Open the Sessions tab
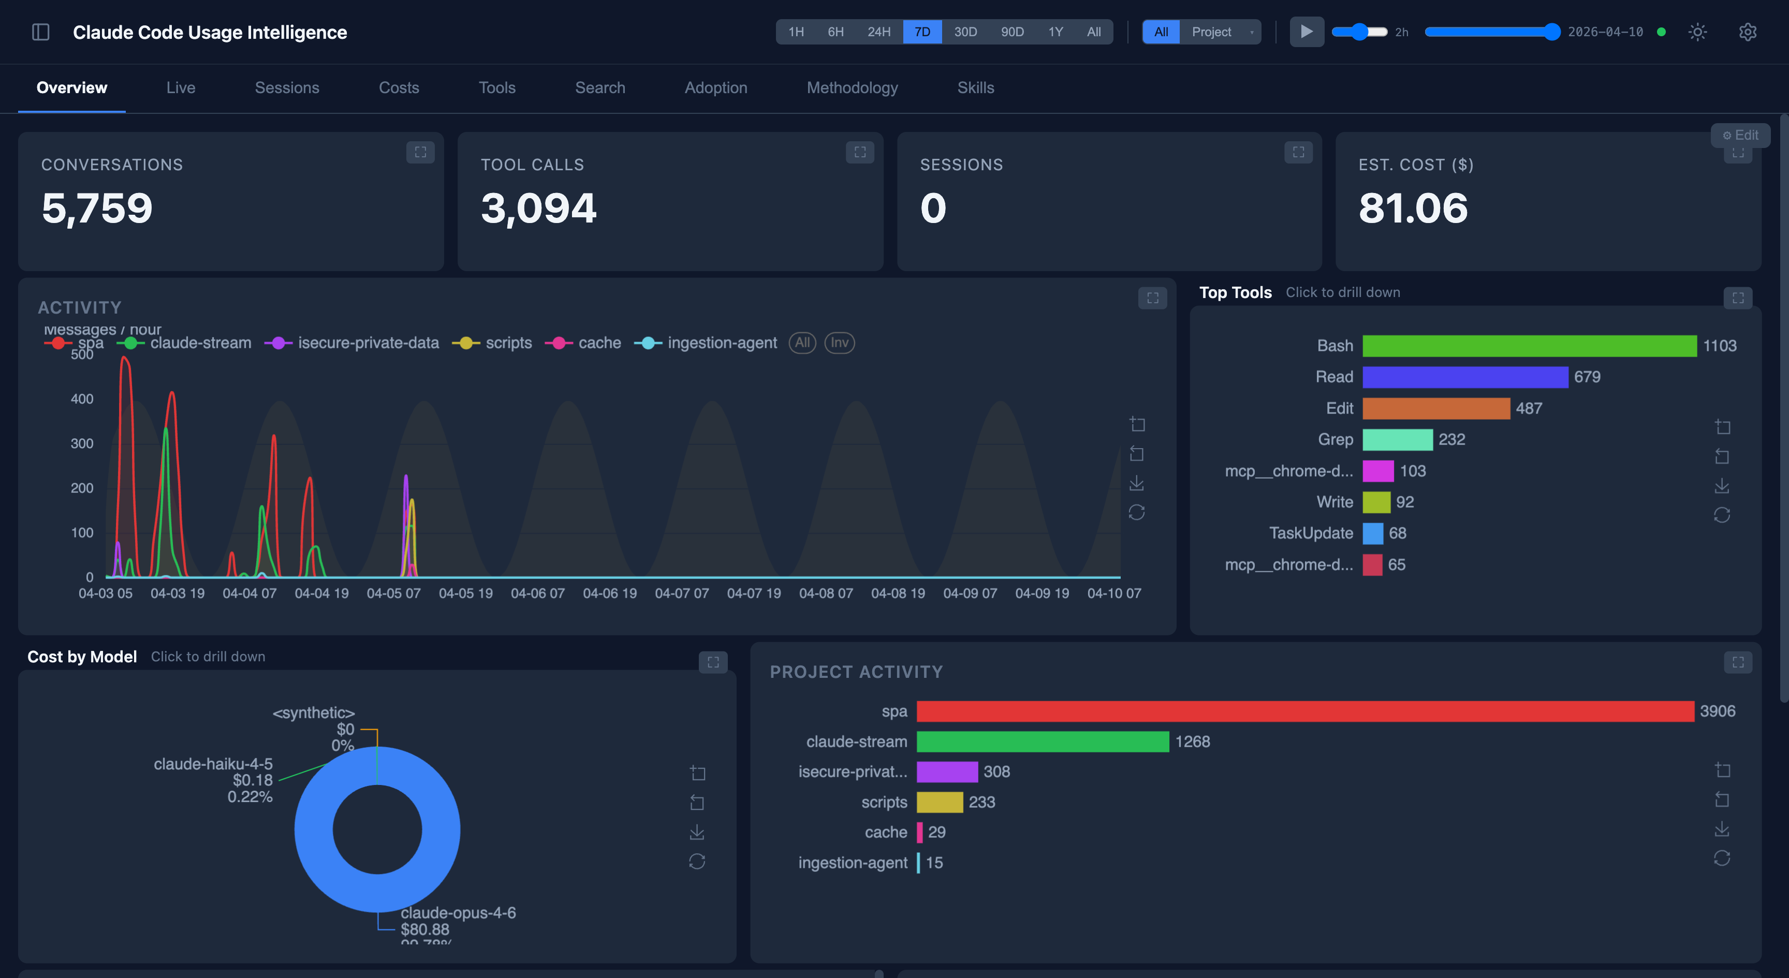The height and width of the screenshot is (978, 1789). [287, 87]
